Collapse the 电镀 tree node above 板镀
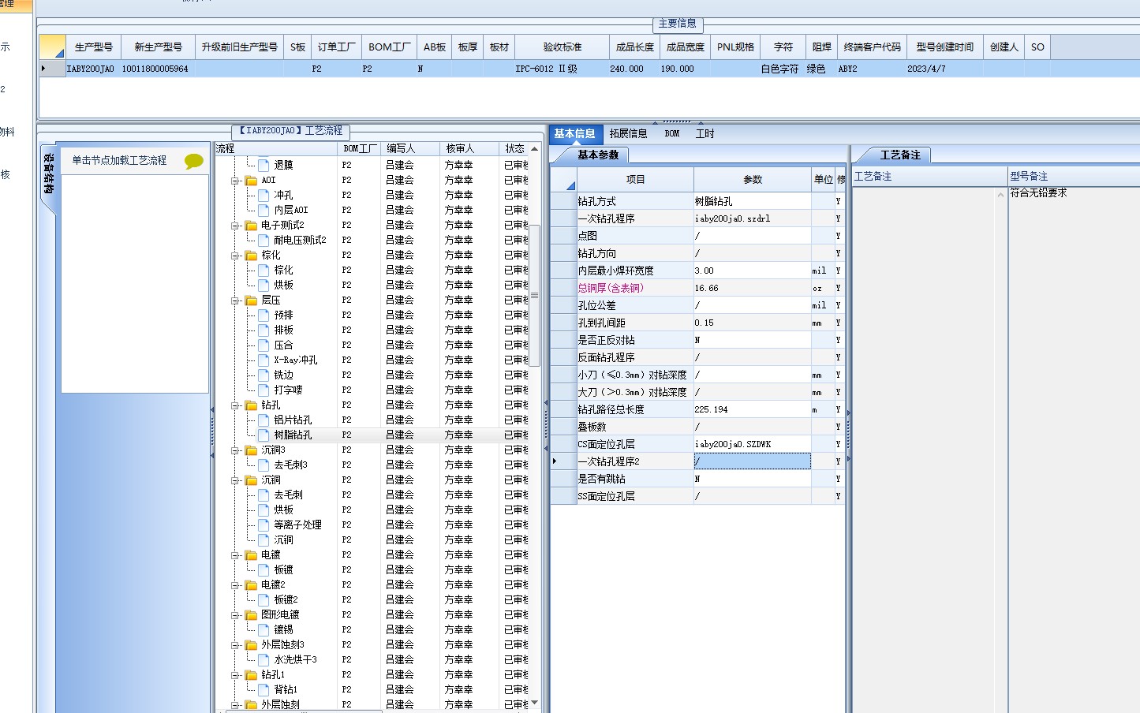Screen dimensions: 1140x713 coord(234,555)
